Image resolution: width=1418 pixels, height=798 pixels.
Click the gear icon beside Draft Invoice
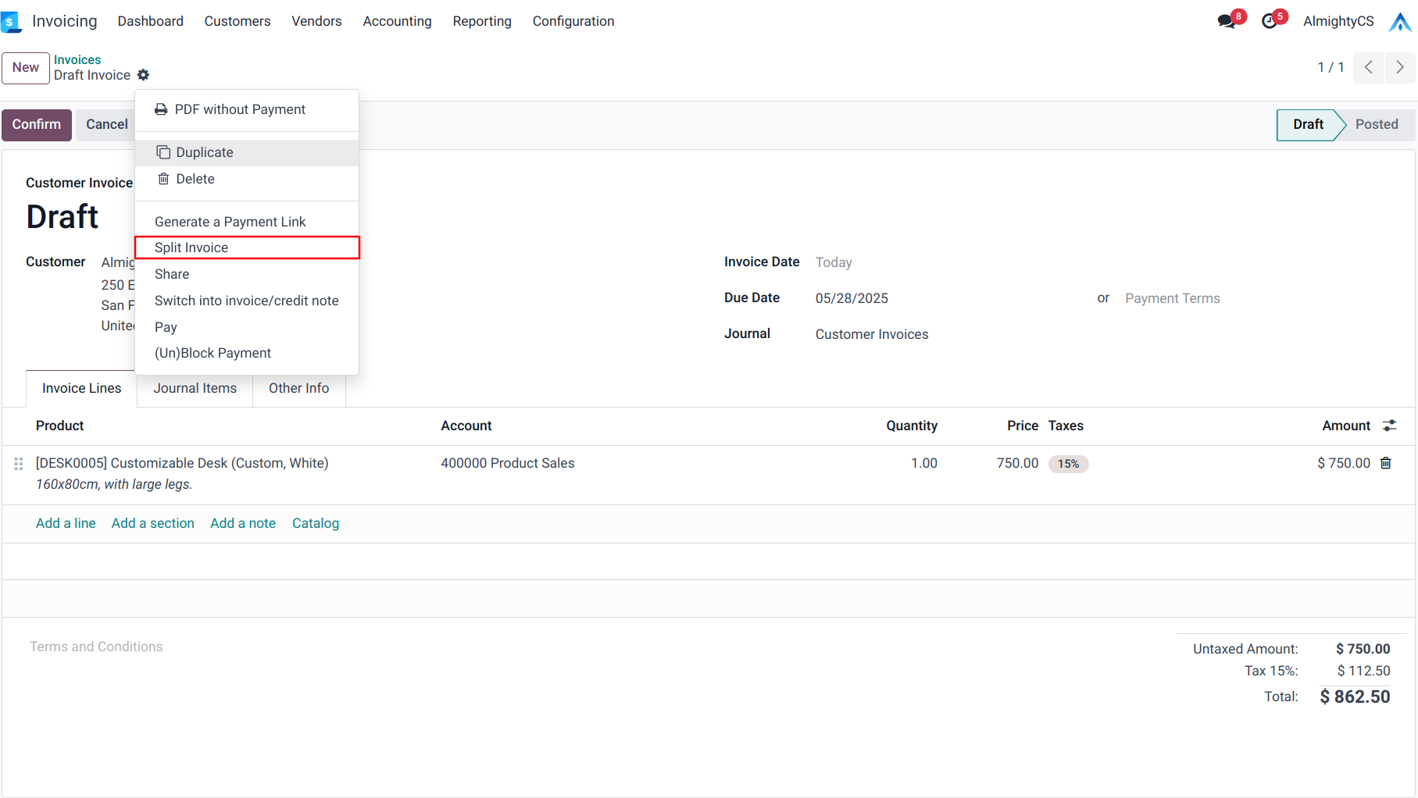(x=143, y=75)
